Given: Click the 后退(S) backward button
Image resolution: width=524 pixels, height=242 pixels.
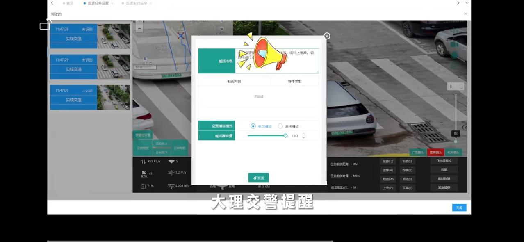Looking at the screenshot, I should (407, 179).
